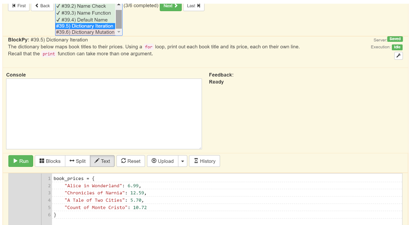
Task: Click the "Alice in Wonderland" string in code
Action: 93,186
